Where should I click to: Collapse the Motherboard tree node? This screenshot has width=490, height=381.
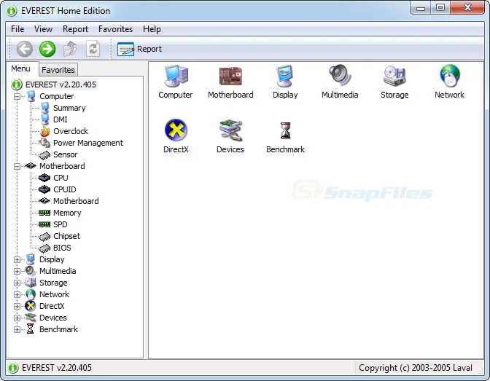tap(17, 166)
